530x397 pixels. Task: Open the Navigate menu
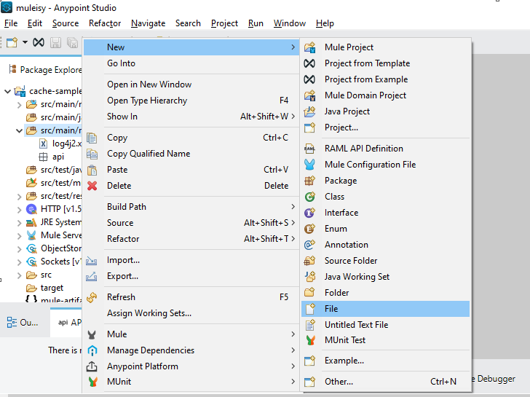148,23
